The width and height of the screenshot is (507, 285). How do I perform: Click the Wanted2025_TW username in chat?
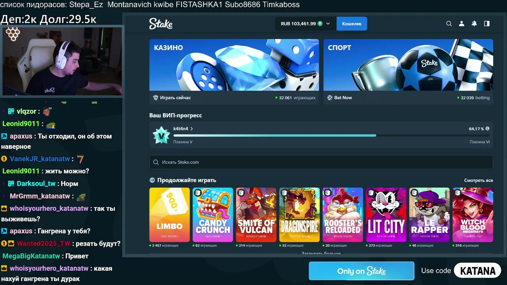(44, 244)
